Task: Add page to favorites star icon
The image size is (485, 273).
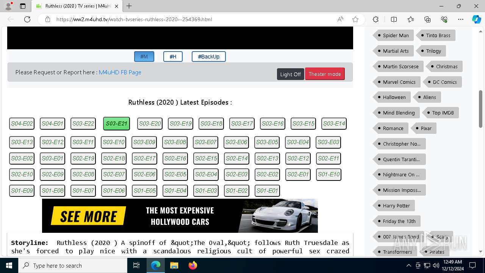Action: pos(355,19)
